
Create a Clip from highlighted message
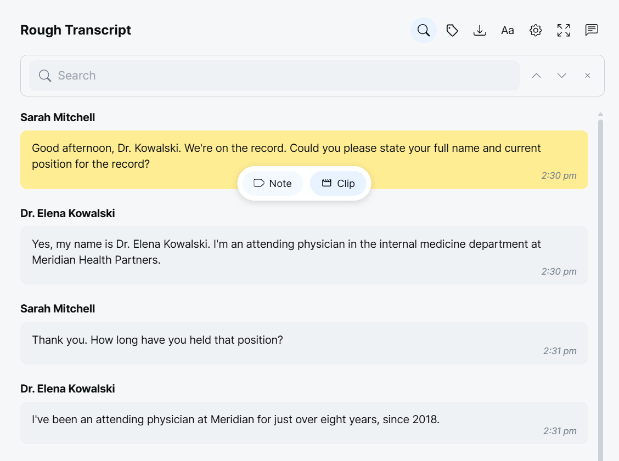tap(339, 184)
